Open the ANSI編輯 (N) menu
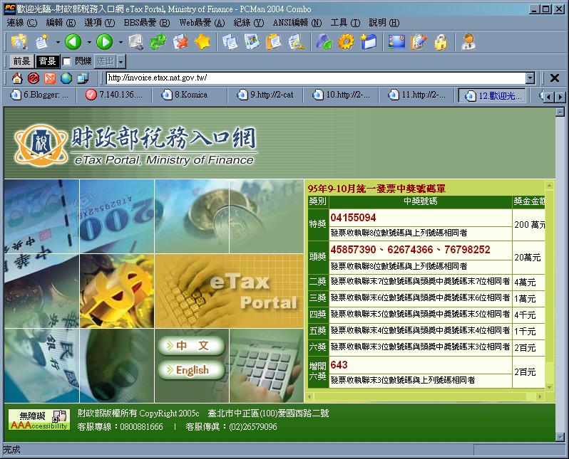The height and width of the screenshot is (459, 569). 297,23
